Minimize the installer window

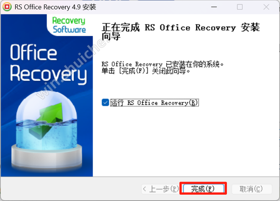coord(214,7)
